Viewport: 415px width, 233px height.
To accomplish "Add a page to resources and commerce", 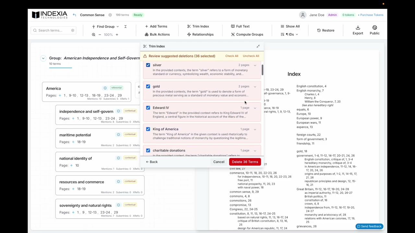I will (x=73, y=189).
